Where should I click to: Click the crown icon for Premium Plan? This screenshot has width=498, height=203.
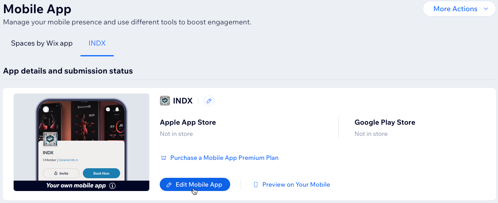coord(163,158)
